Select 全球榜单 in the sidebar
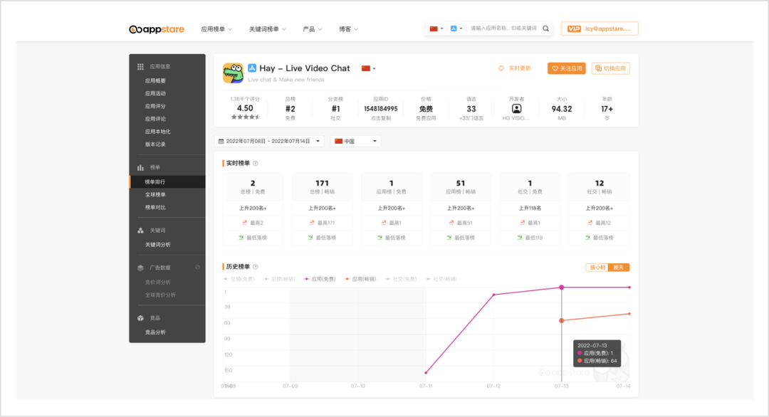 point(155,194)
